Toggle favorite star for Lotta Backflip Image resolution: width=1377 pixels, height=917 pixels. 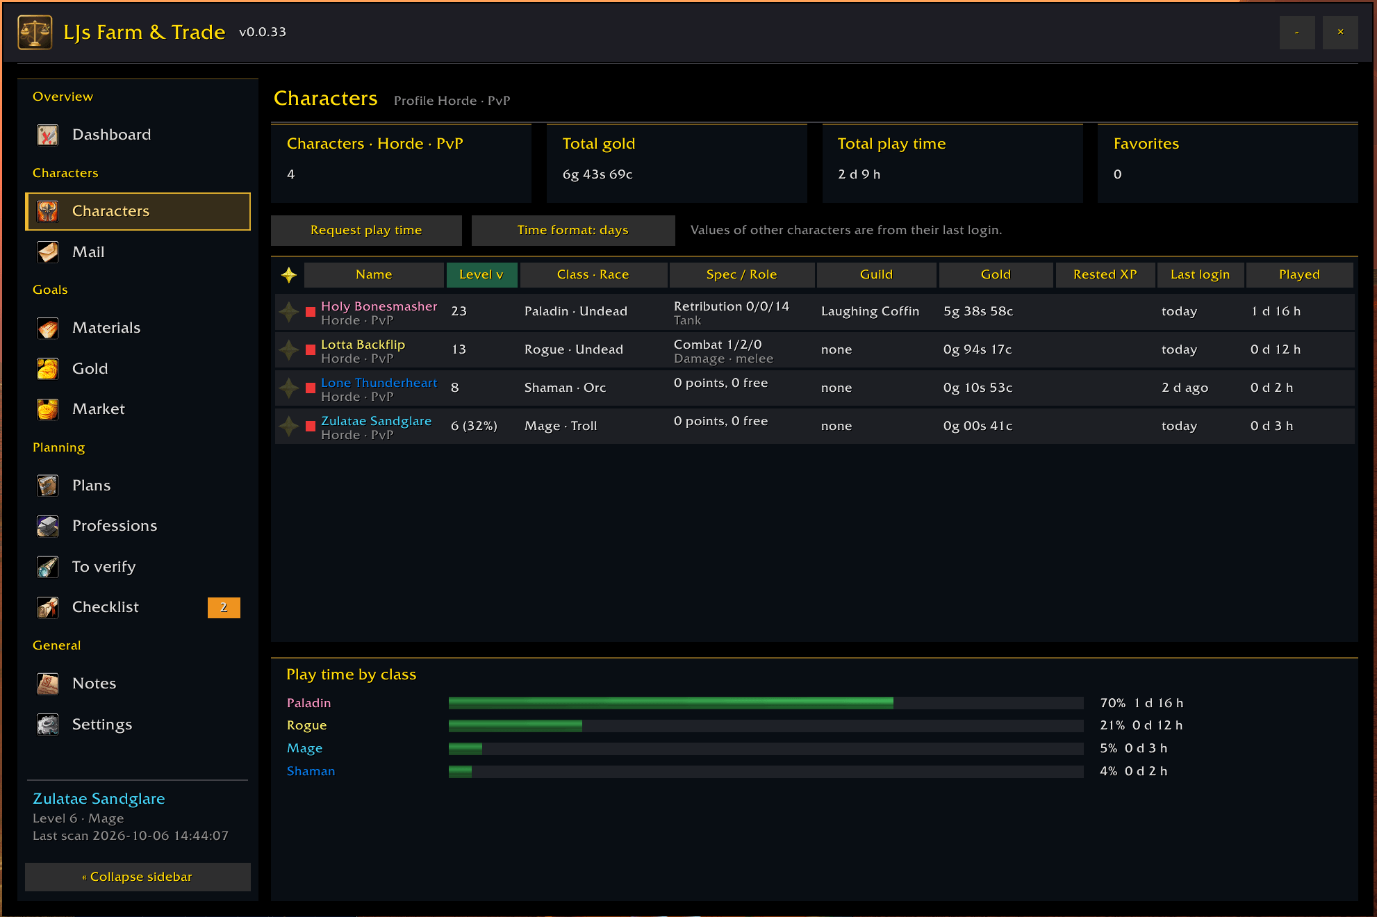click(x=289, y=349)
